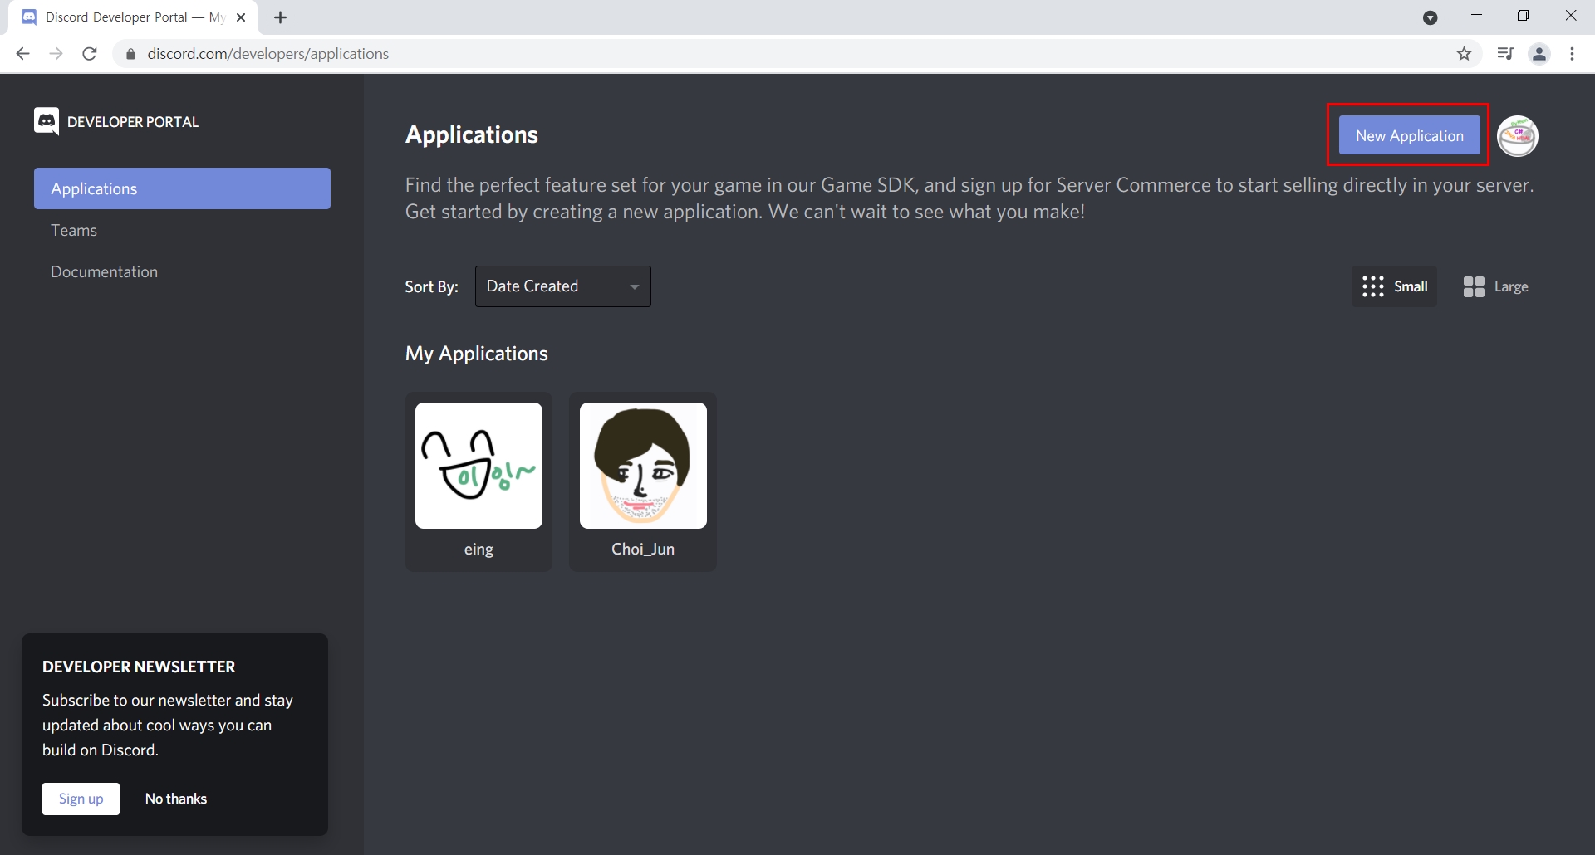Click the DEVELOPER NEWSLETTER heading
The height and width of the screenshot is (855, 1595).
pyautogui.click(x=139, y=667)
